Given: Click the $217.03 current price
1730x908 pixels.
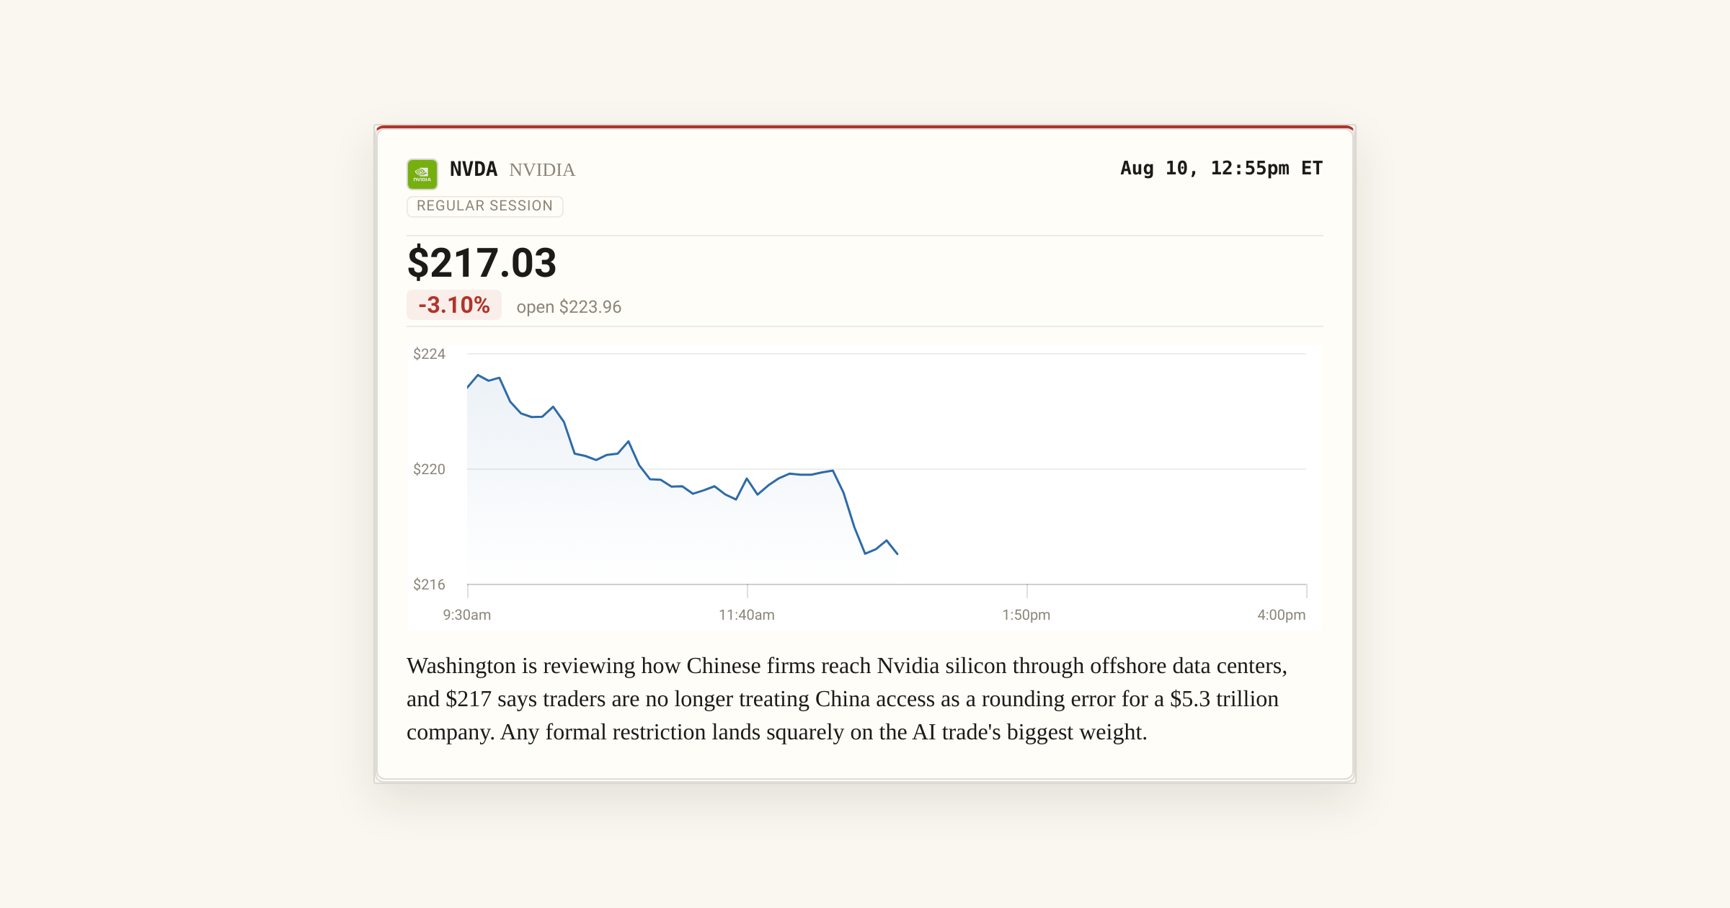Looking at the screenshot, I should click(482, 262).
